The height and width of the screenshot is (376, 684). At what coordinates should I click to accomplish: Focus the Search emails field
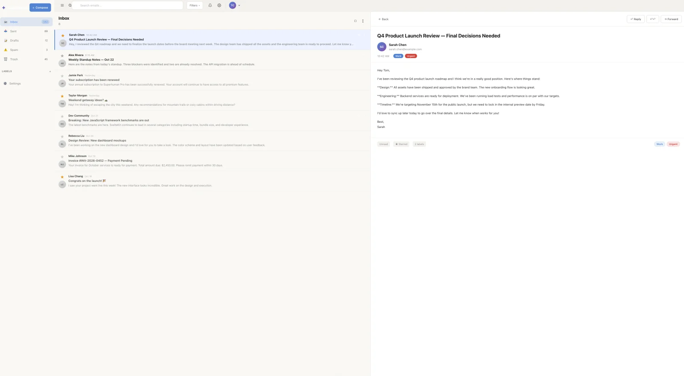click(127, 6)
